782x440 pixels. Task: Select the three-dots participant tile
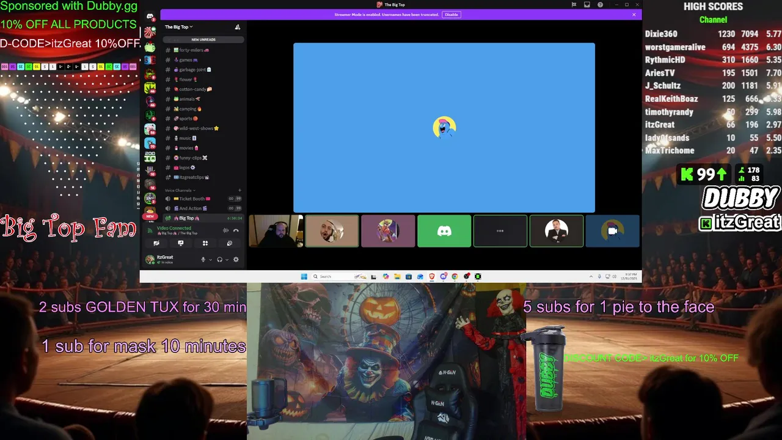point(500,231)
